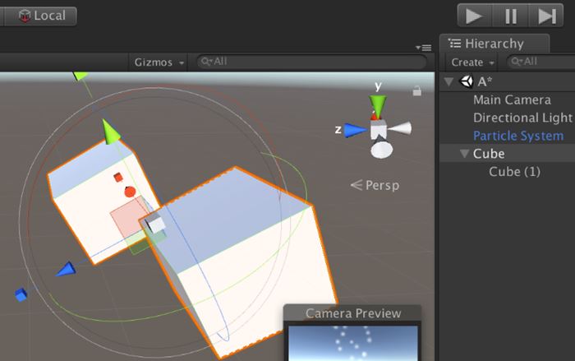Click the Pause button
The height and width of the screenshot is (361, 575).
click(x=511, y=16)
